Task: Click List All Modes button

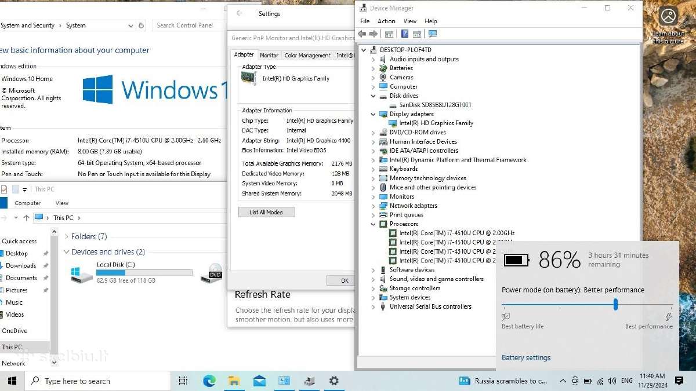Action: point(266,212)
